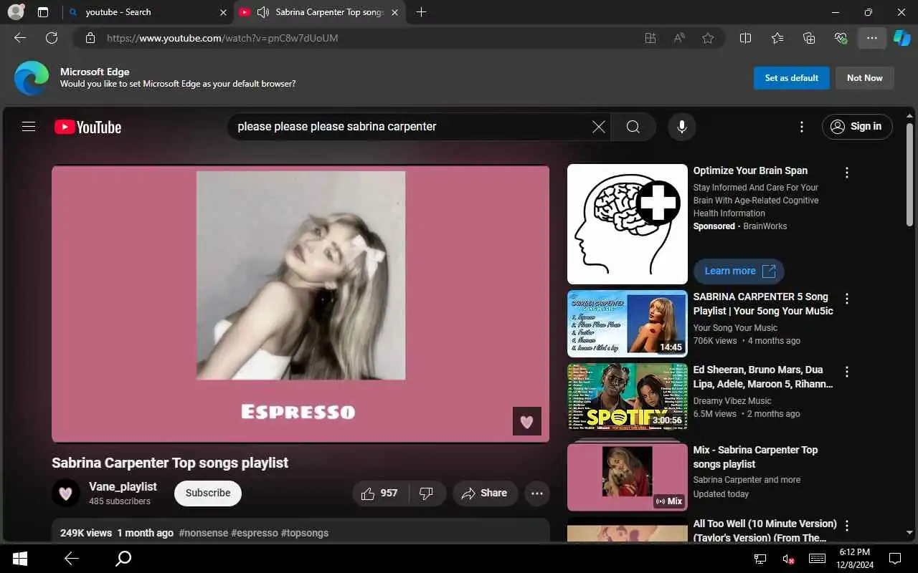
Task: Close the youtube - Search tab
Action: click(222, 12)
